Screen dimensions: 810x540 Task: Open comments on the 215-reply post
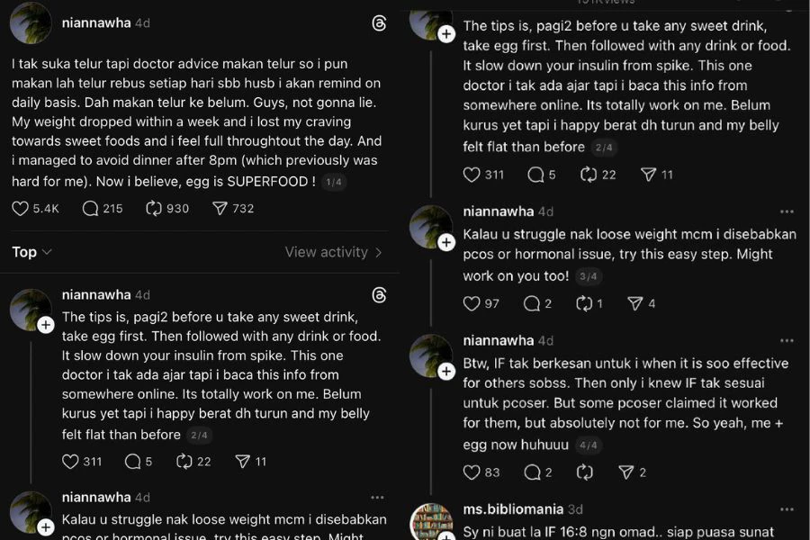[91, 209]
